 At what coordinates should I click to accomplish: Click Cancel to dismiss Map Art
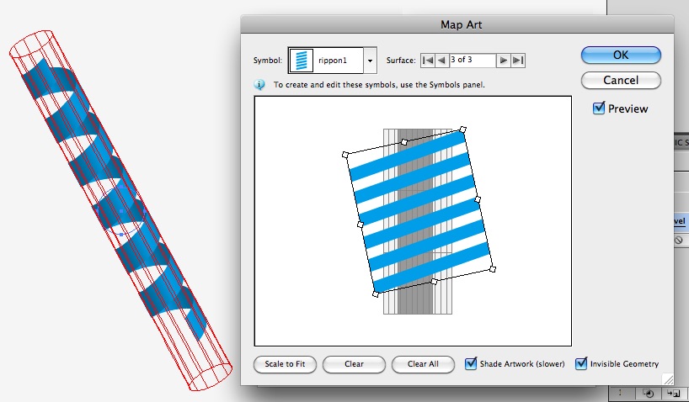click(621, 80)
